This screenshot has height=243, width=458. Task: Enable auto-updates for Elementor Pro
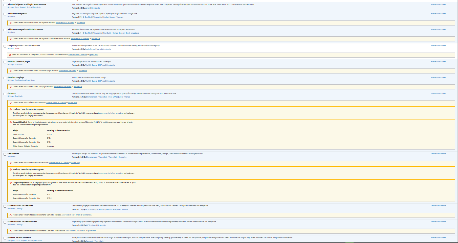pos(438,154)
